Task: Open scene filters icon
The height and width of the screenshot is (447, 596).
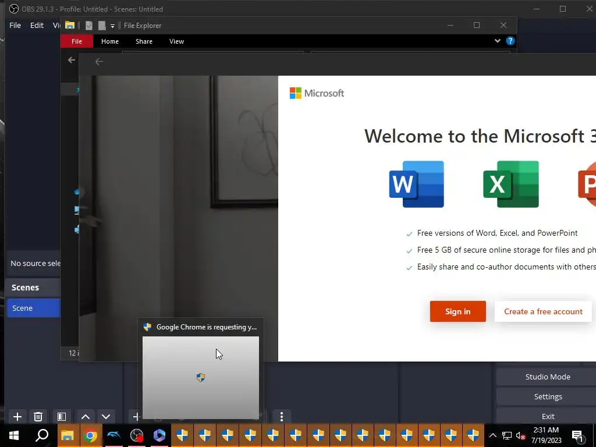Action: pyautogui.click(x=62, y=417)
